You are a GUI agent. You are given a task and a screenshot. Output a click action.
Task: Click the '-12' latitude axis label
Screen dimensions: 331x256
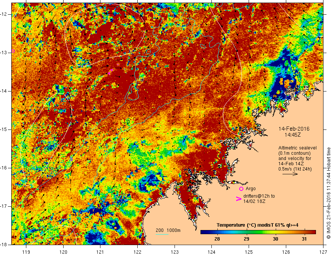pyautogui.click(x=4, y=14)
